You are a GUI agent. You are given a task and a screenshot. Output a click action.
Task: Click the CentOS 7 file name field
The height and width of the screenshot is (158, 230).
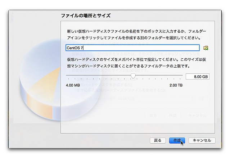click(x=132, y=48)
